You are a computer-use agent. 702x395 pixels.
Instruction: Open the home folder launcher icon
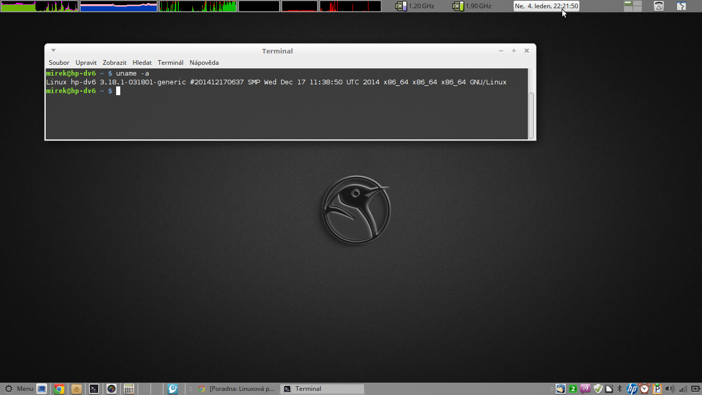click(x=77, y=389)
